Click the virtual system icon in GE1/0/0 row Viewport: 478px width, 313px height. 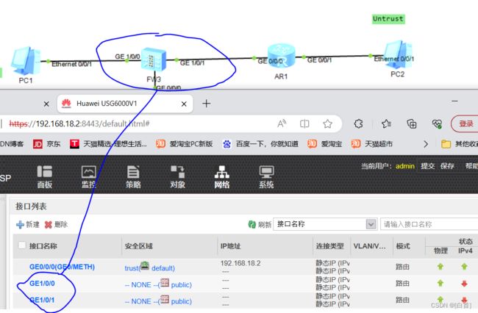(165, 283)
